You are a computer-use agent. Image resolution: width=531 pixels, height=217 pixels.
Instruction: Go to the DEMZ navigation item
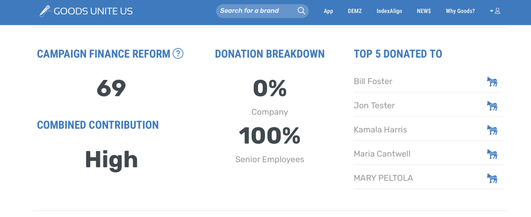tap(355, 11)
